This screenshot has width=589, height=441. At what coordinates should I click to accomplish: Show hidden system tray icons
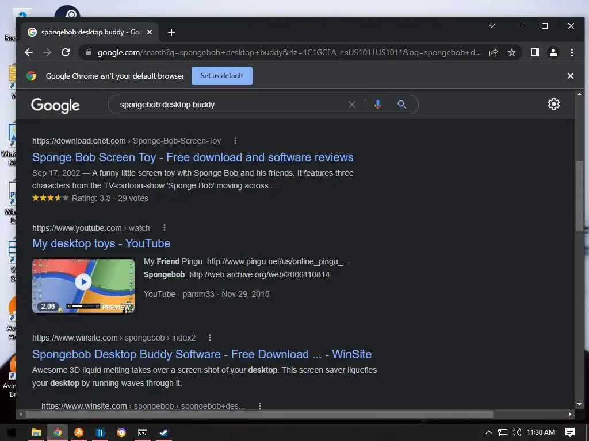pyautogui.click(x=489, y=432)
